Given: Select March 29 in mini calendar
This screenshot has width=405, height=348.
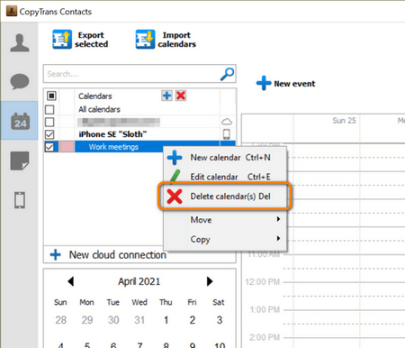Looking at the screenshot, I should [87, 320].
